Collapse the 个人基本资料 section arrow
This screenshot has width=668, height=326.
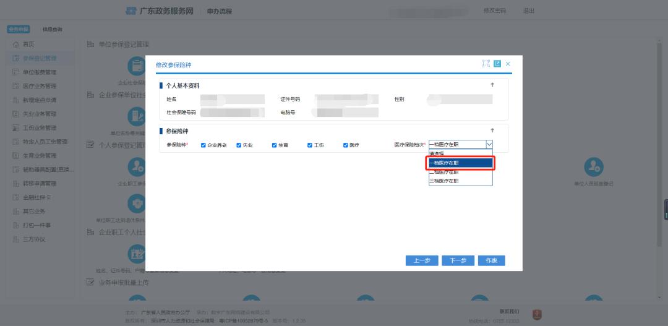(492, 85)
